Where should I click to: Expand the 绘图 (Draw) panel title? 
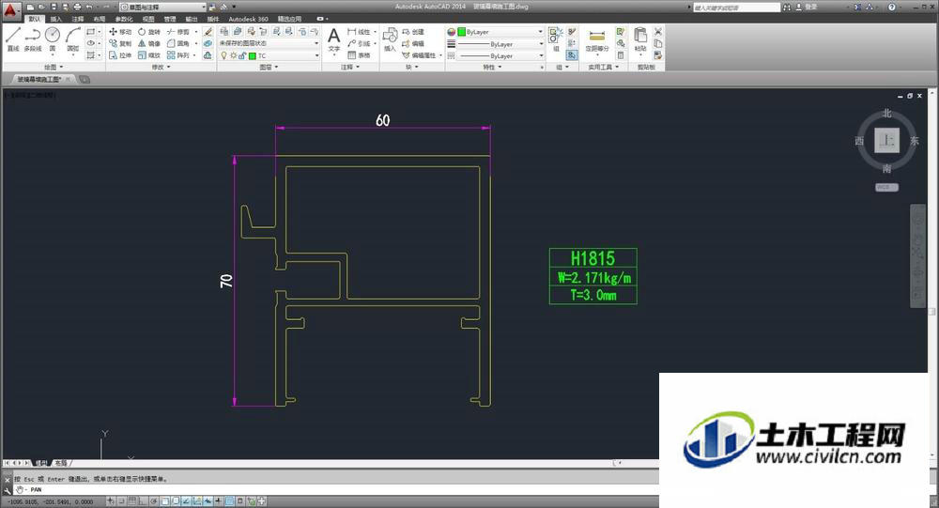[54, 67]
